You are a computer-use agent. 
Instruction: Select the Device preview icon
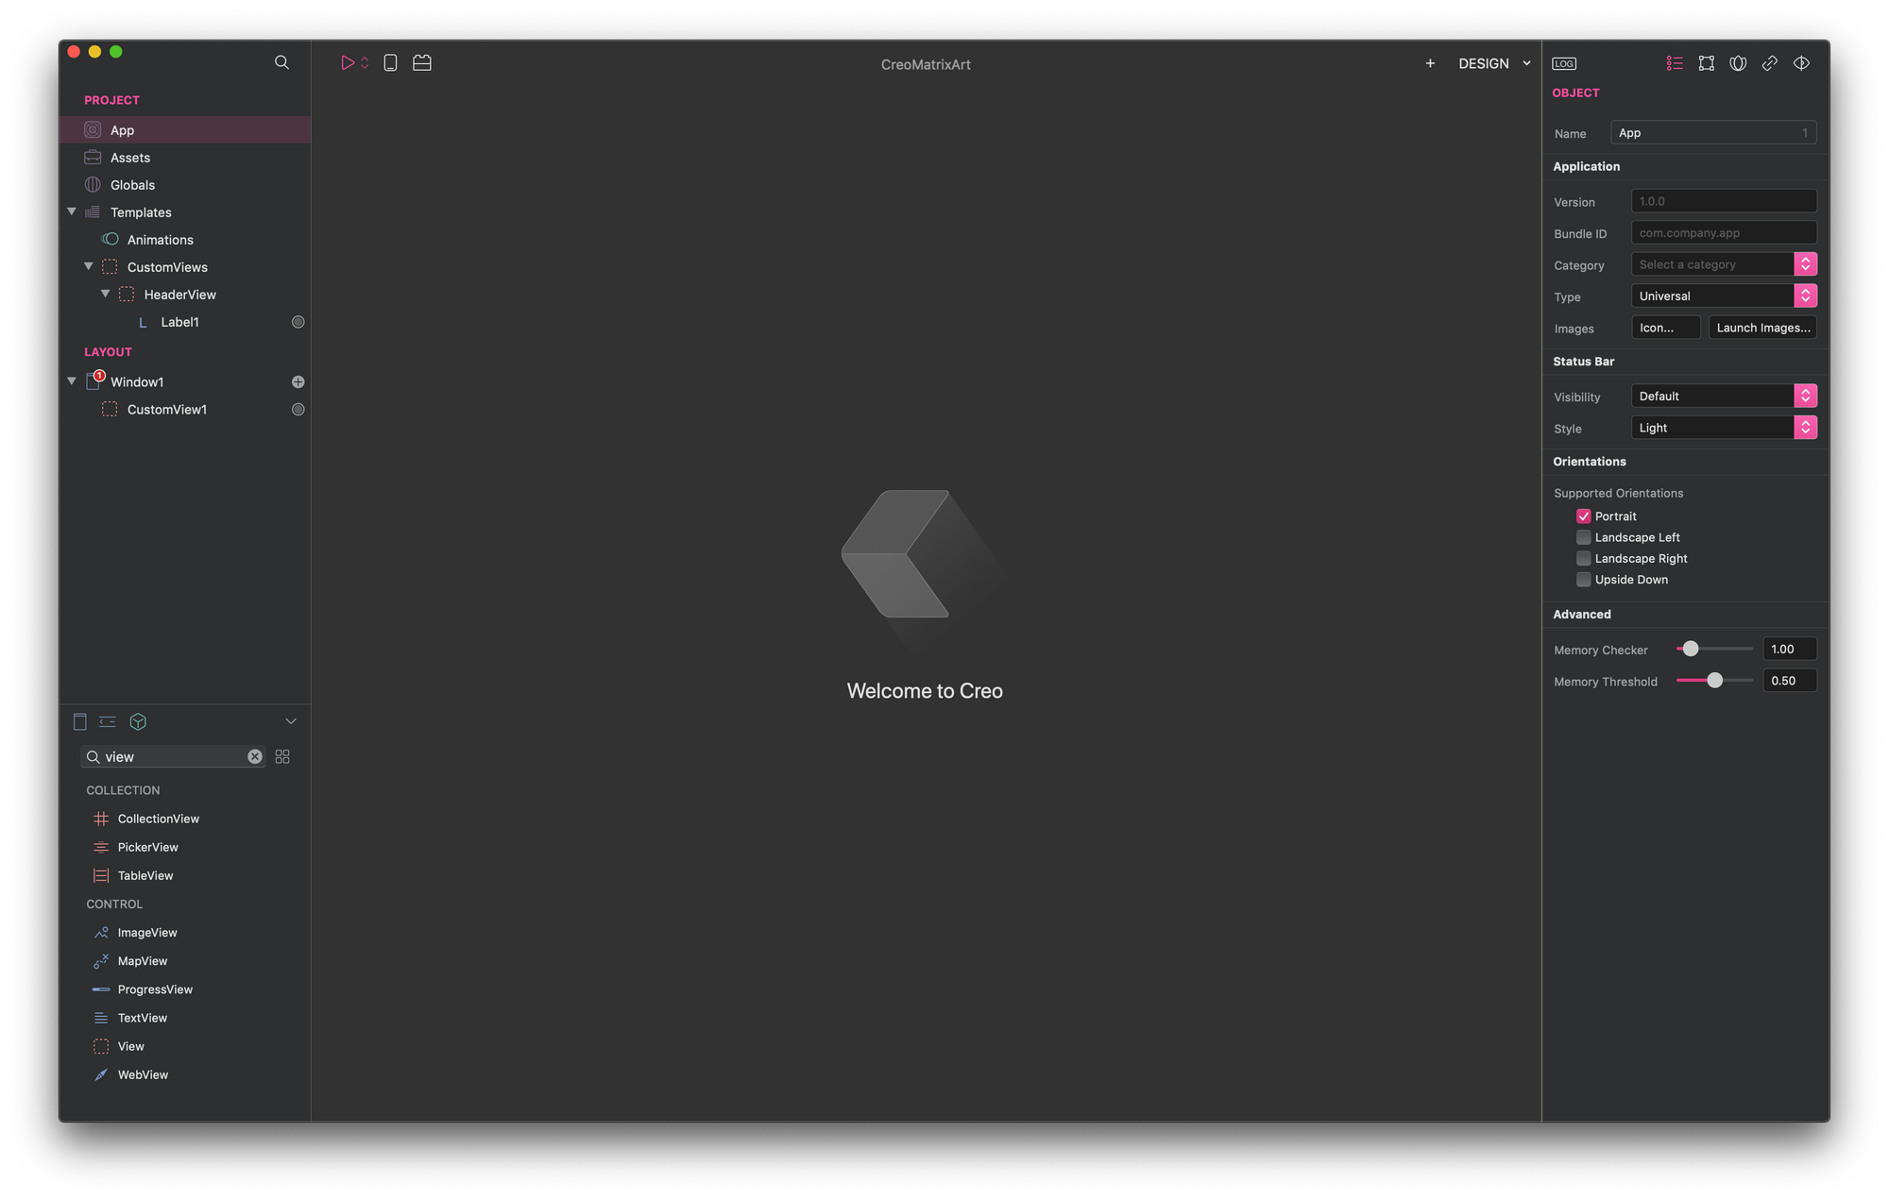click(390, 62)
